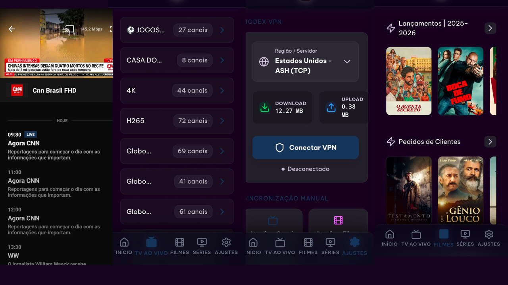This screenshot has width=508, height=285.
Task: Click the 44 canais badge
Action: [x=192, y=91]
